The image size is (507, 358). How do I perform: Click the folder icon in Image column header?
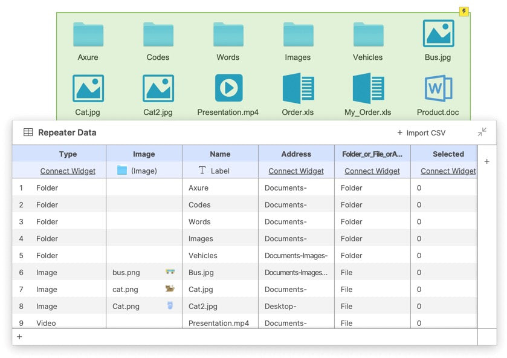coord(122,171)
